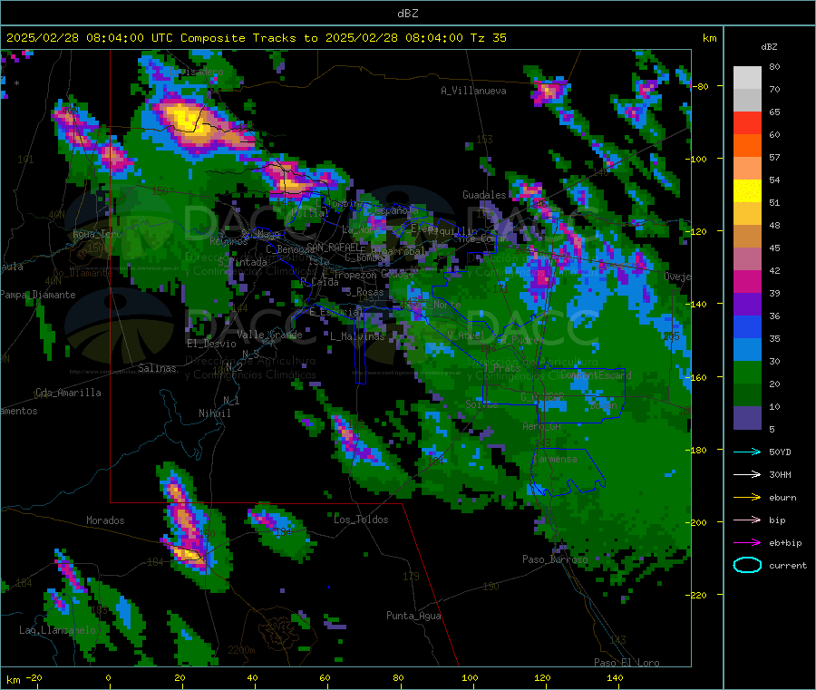
Task: Click the Aero_GA place label
Action: pyautogui.click(x=542, y=426)
